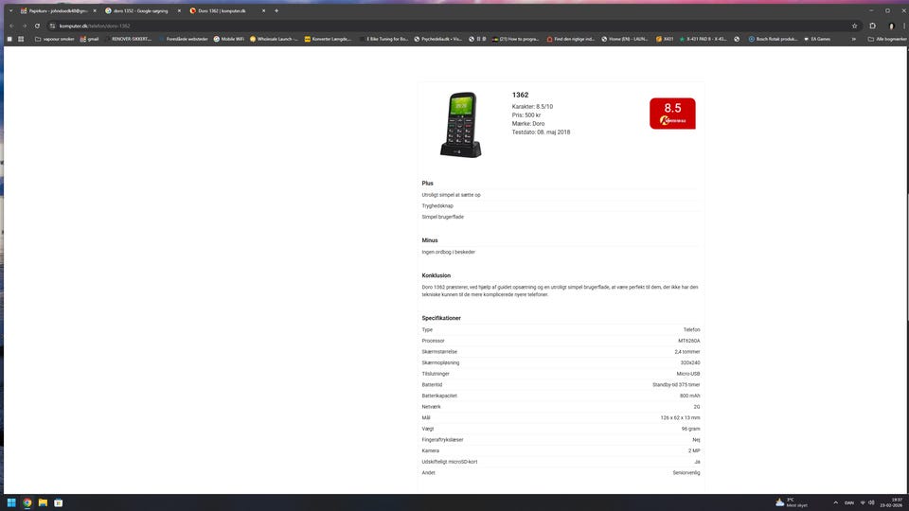Open the X431 bookmark
This screenshot has width=909, height=511.
point(665,40)
